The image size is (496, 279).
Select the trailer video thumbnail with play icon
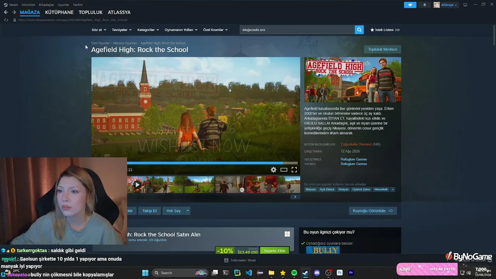coord(138,185)
